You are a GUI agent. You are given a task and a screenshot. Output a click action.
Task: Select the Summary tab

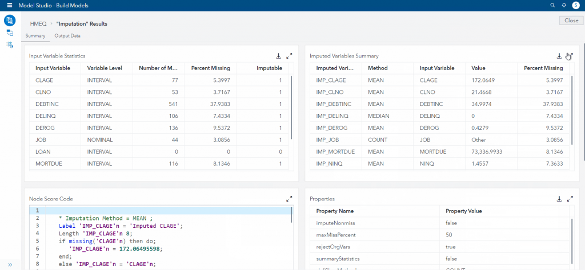point(35,36)
